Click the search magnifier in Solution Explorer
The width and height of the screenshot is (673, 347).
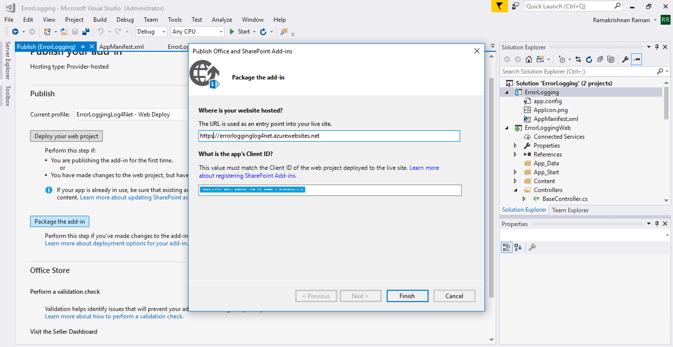point(660,72)
